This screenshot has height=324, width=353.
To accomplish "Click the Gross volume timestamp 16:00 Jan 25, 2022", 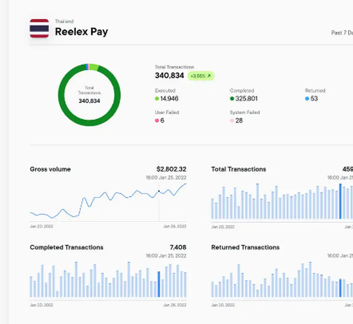I will 166,178.
